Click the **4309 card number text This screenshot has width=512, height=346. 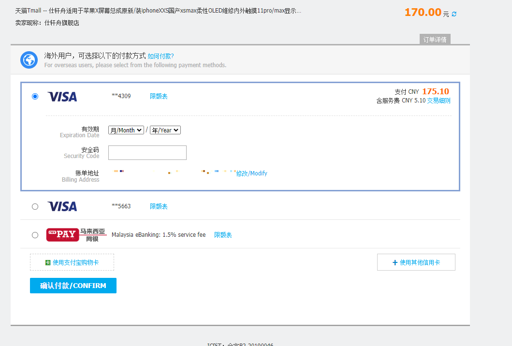[121, 96]
